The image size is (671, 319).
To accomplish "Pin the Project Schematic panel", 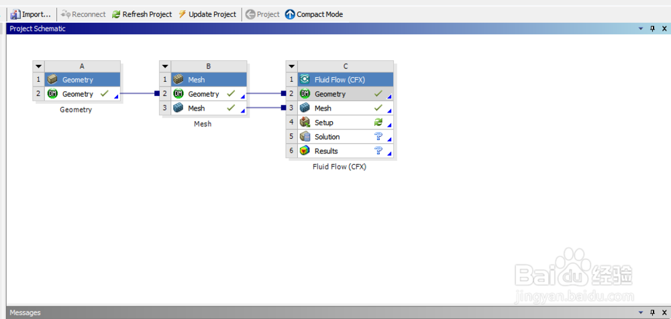I will pos(653,29).
